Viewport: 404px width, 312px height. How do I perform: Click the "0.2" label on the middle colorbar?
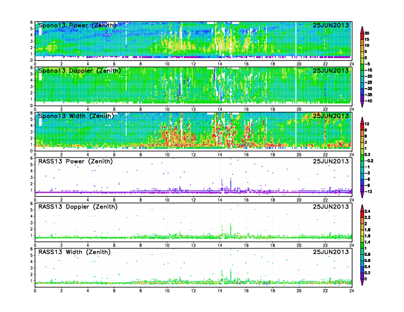point(367,154)
